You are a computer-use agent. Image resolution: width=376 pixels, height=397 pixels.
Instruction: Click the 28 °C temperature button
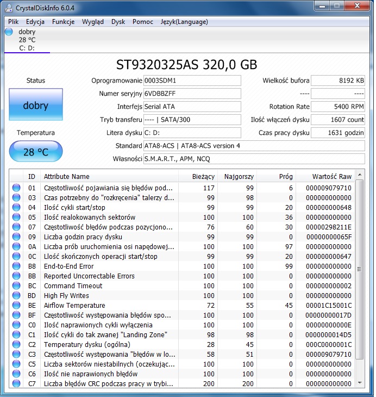click(36, 151)
